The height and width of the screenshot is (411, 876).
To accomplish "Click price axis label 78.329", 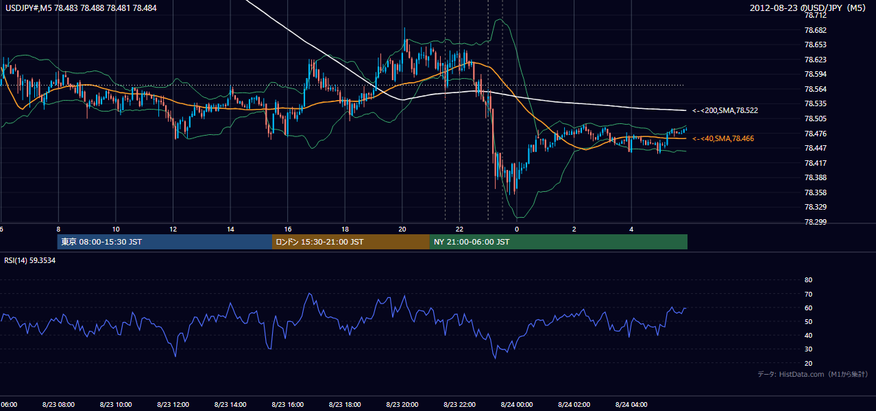I will point(815,207).
